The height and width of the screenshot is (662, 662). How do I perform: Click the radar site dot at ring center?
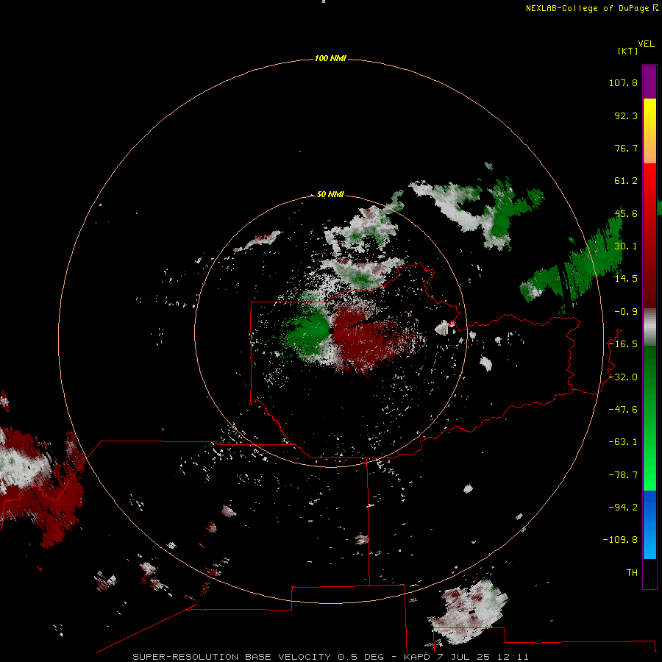coord(331,332)
